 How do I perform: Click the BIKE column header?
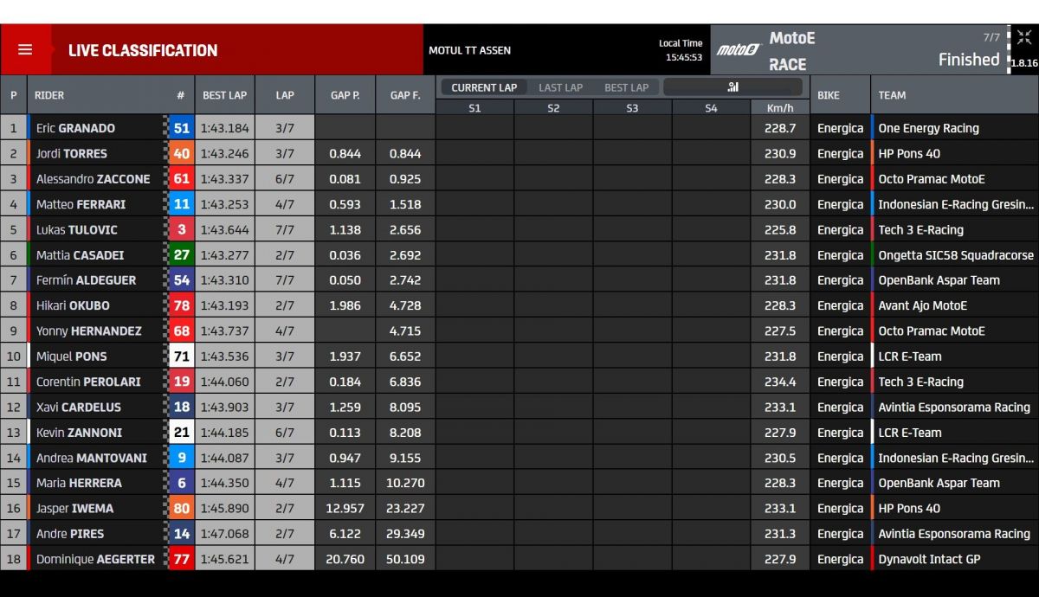point(829,95)
